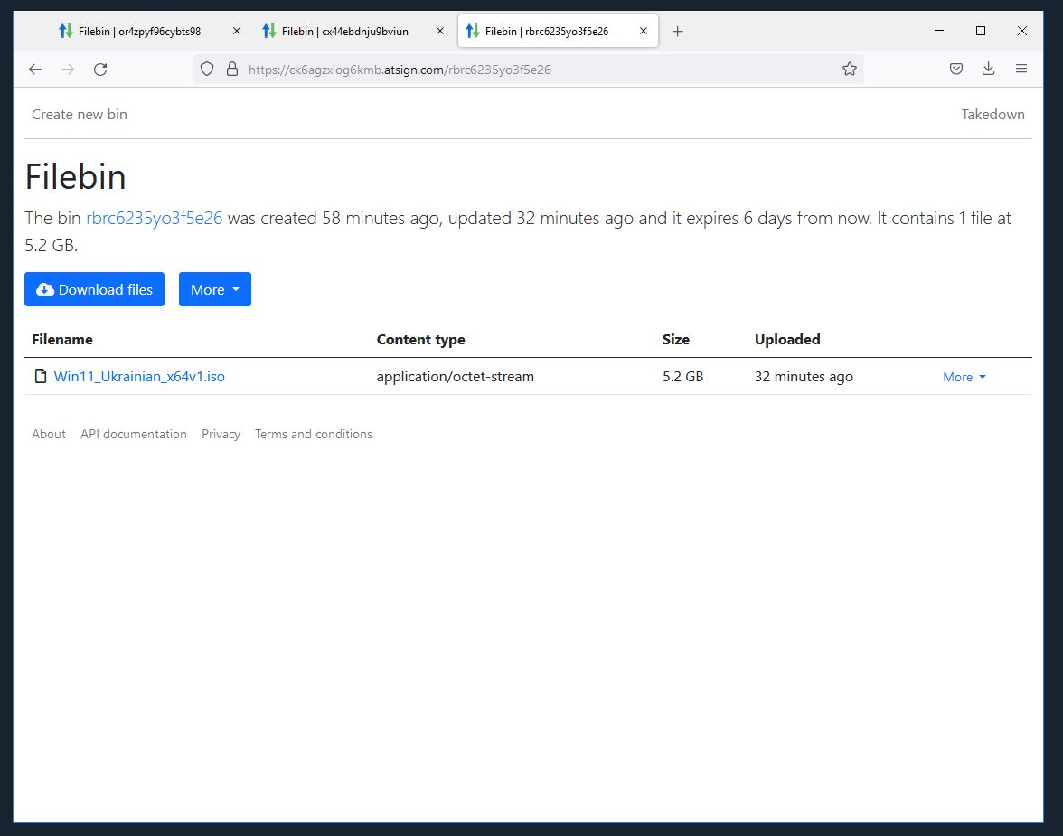
Task: Click the Filename column header
Action: click(x=62, y=339)
